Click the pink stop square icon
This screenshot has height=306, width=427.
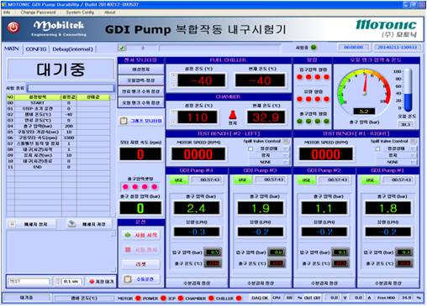[128, 250]
